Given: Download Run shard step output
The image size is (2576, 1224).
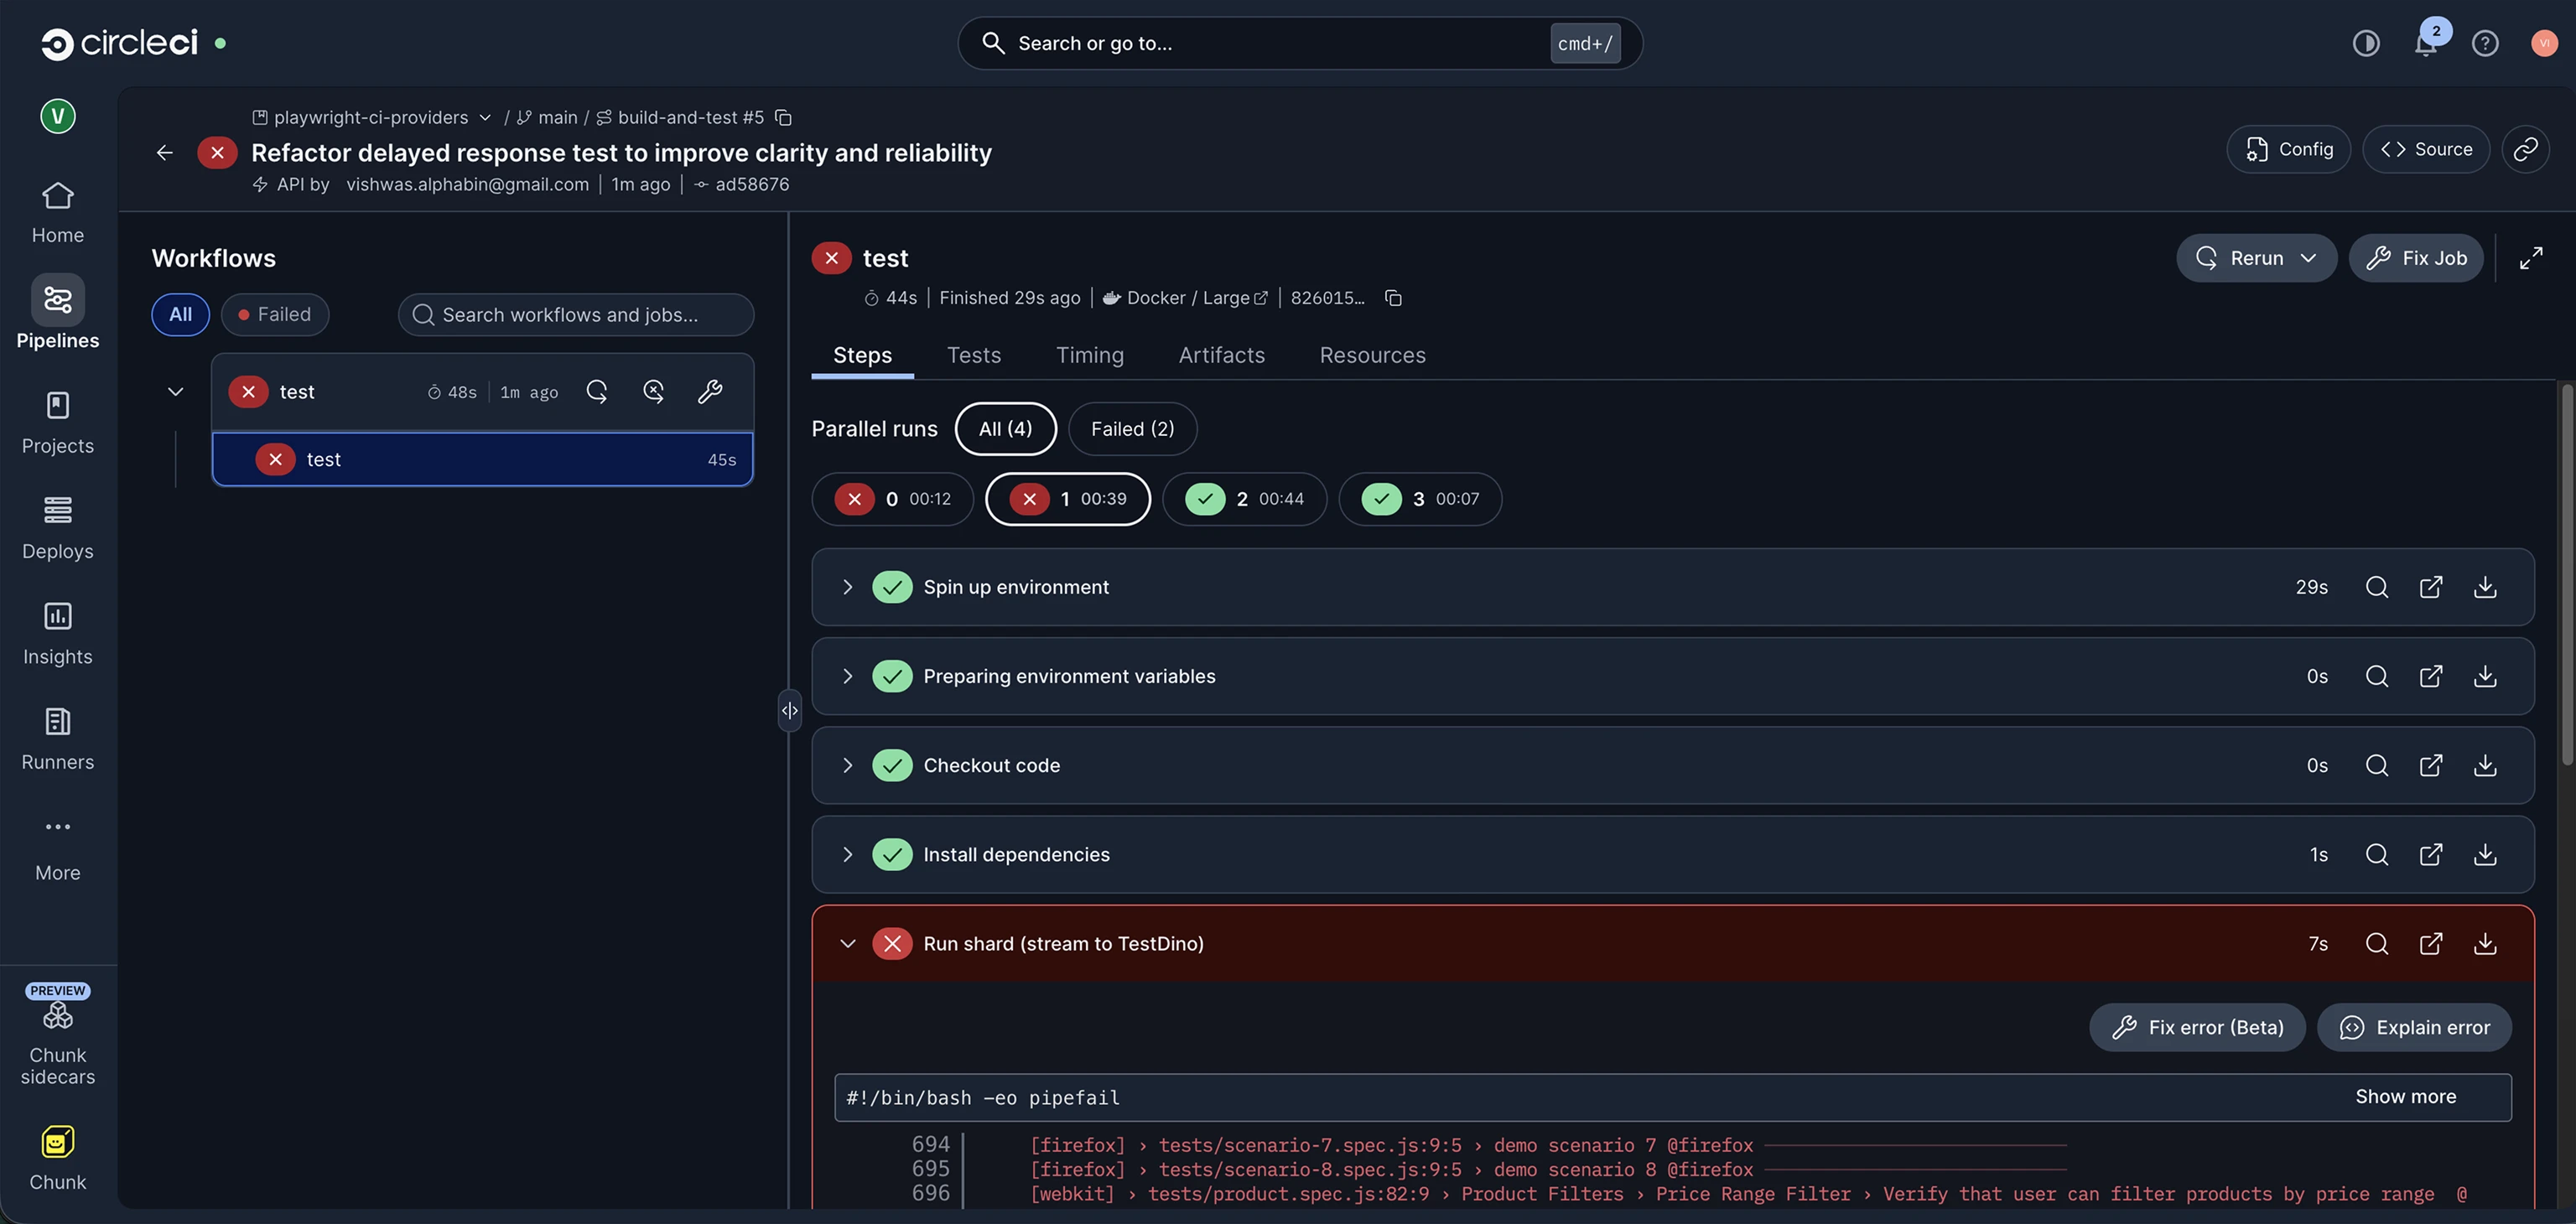Looking at the screenshot, I should coord(2484,943).
